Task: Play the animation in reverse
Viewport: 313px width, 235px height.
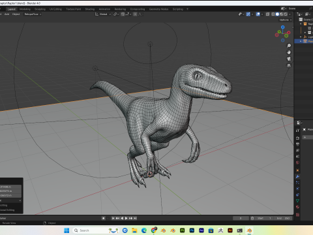Action: (x=122, y=218)
